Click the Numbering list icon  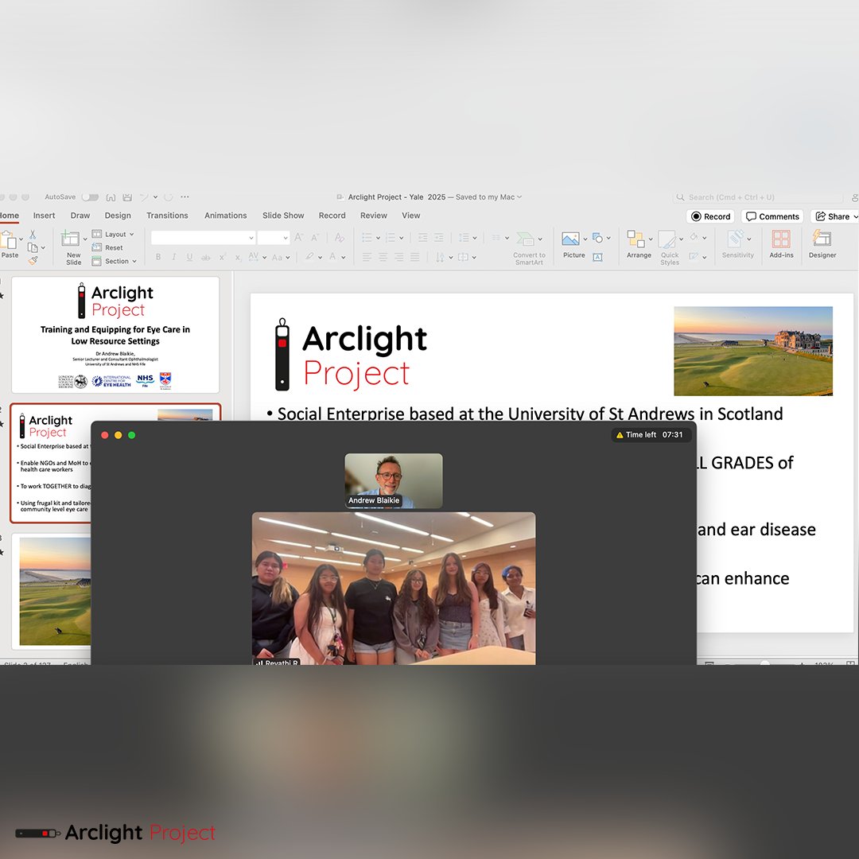point(391,238)
